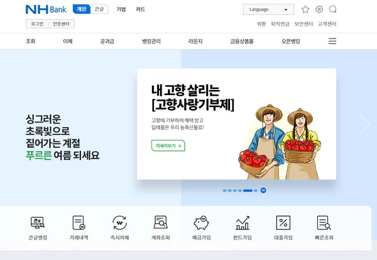
Task: Click the 자세히보기 button on banner
Action: [168, 145]
